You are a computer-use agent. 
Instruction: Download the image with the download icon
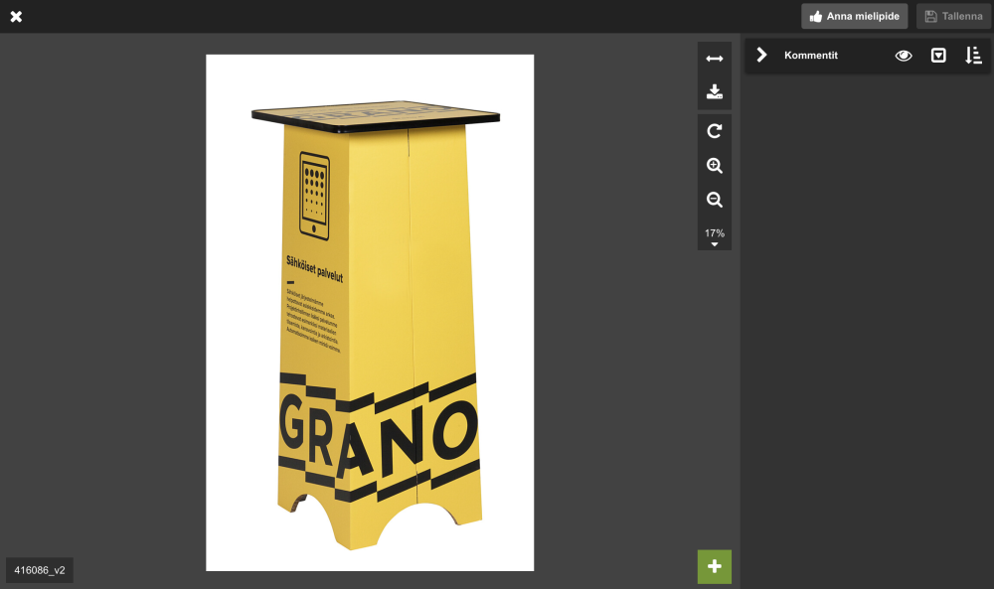(x=715, y=91)
